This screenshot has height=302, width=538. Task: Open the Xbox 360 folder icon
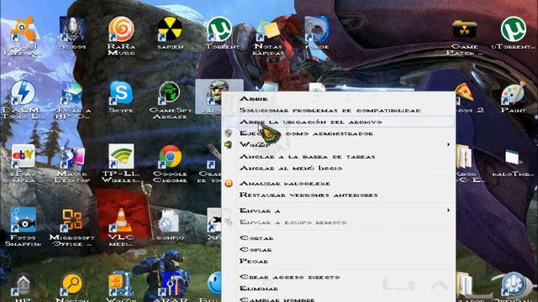463,158
